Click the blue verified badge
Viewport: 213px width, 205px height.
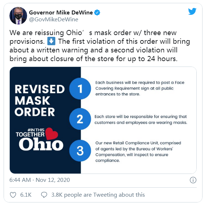click(x=97, y=13)
